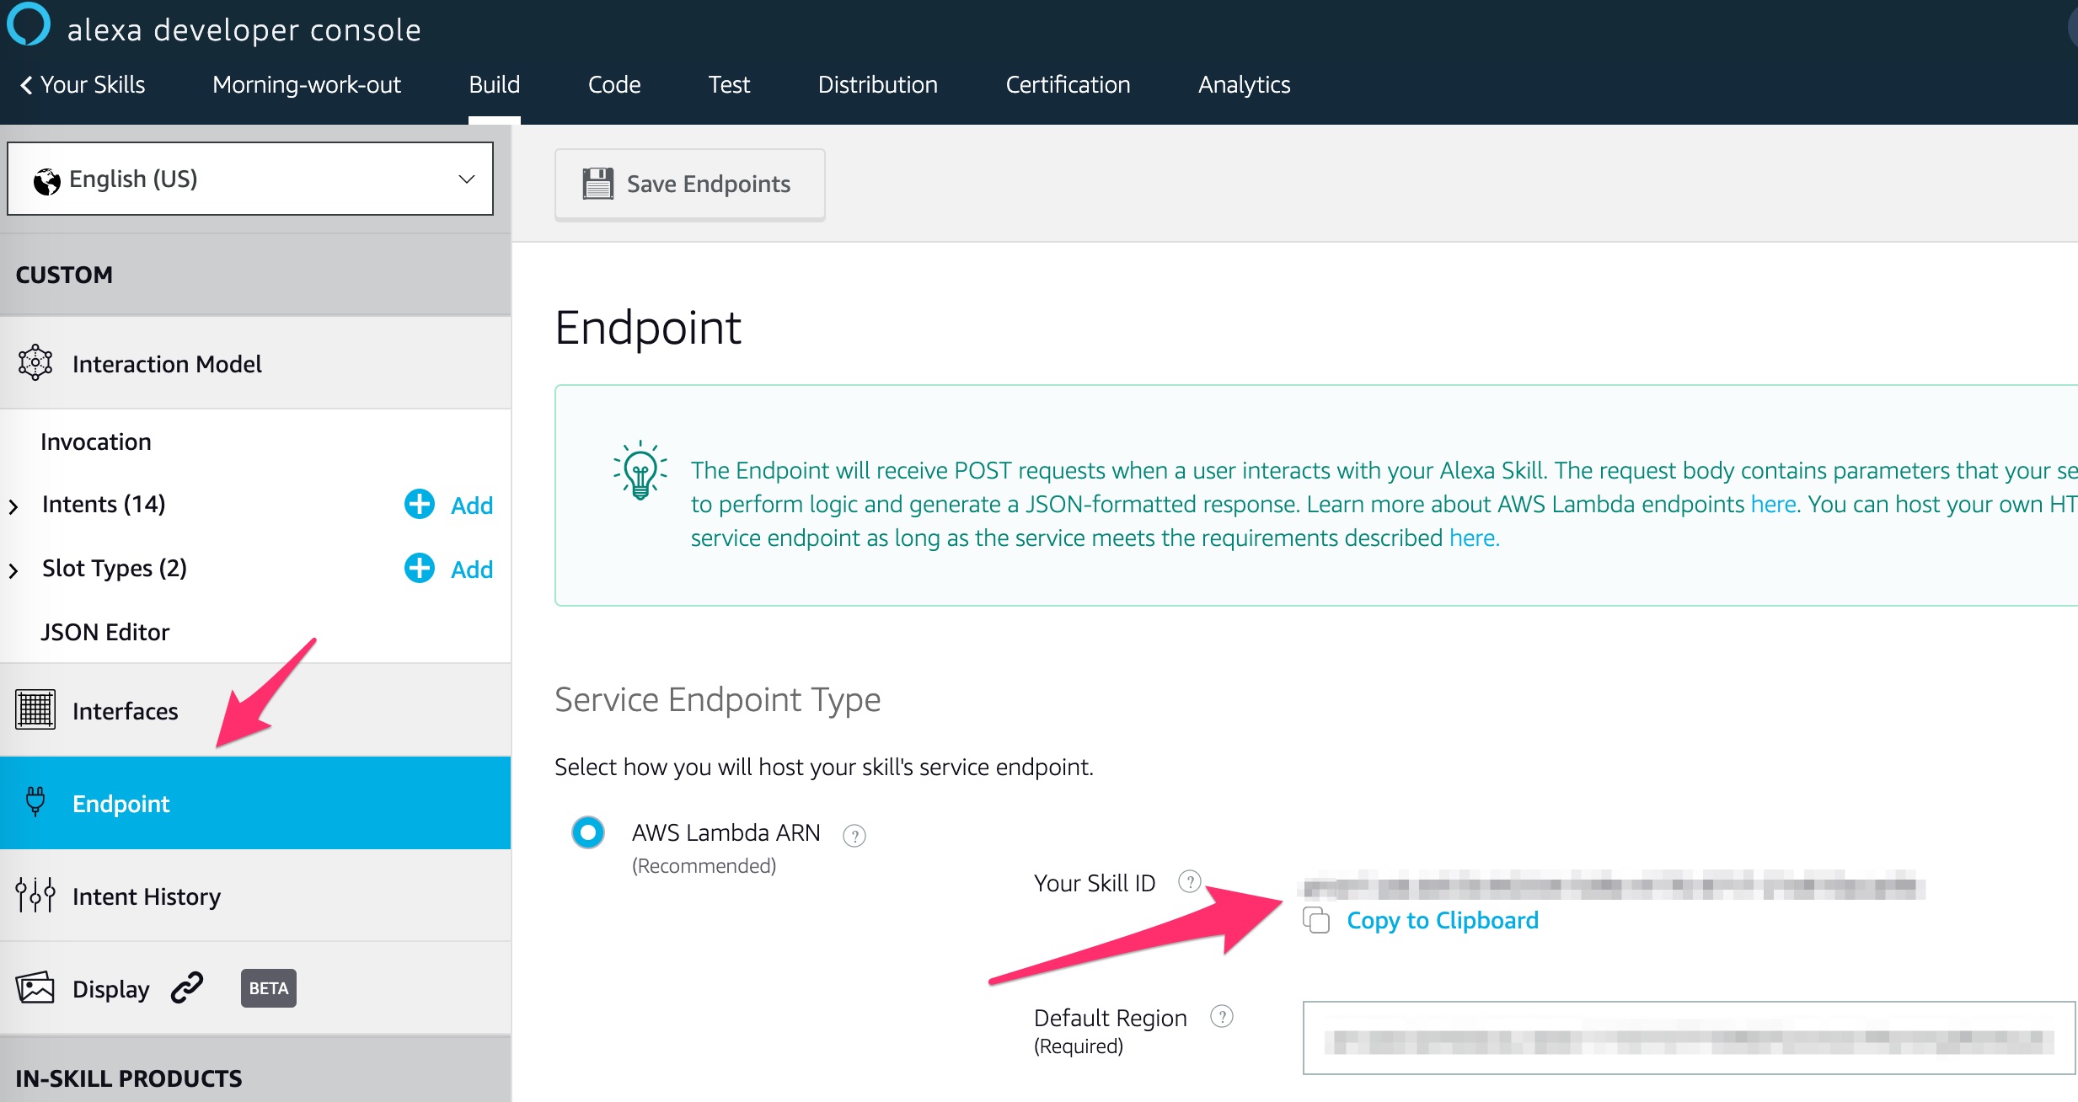Open the Analytics tab
This screenshot has height=1102, width=2078.
(1245, 84)
